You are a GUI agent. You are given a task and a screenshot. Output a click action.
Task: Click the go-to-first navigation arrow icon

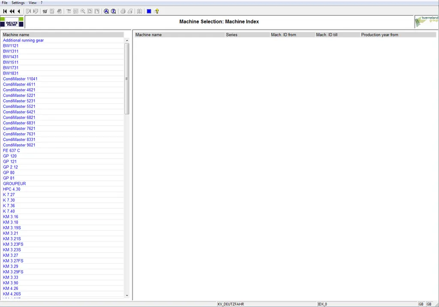[5, 11]
